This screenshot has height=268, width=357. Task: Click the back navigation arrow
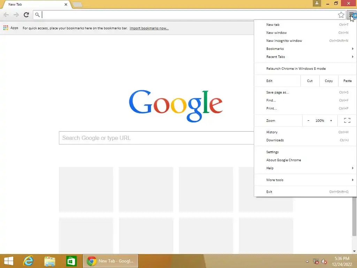pos(6,15)
